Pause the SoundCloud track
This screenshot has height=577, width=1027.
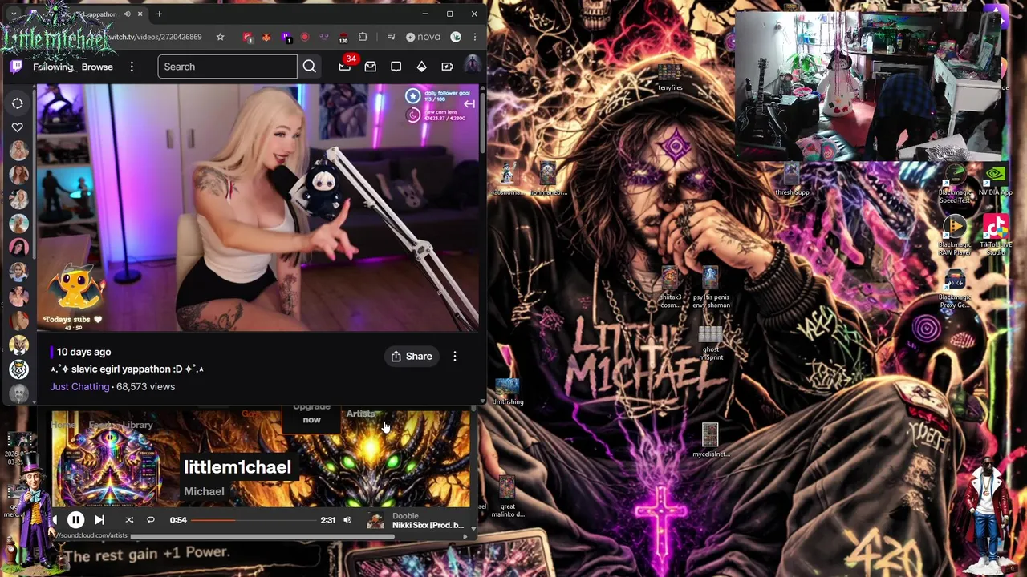75,519
